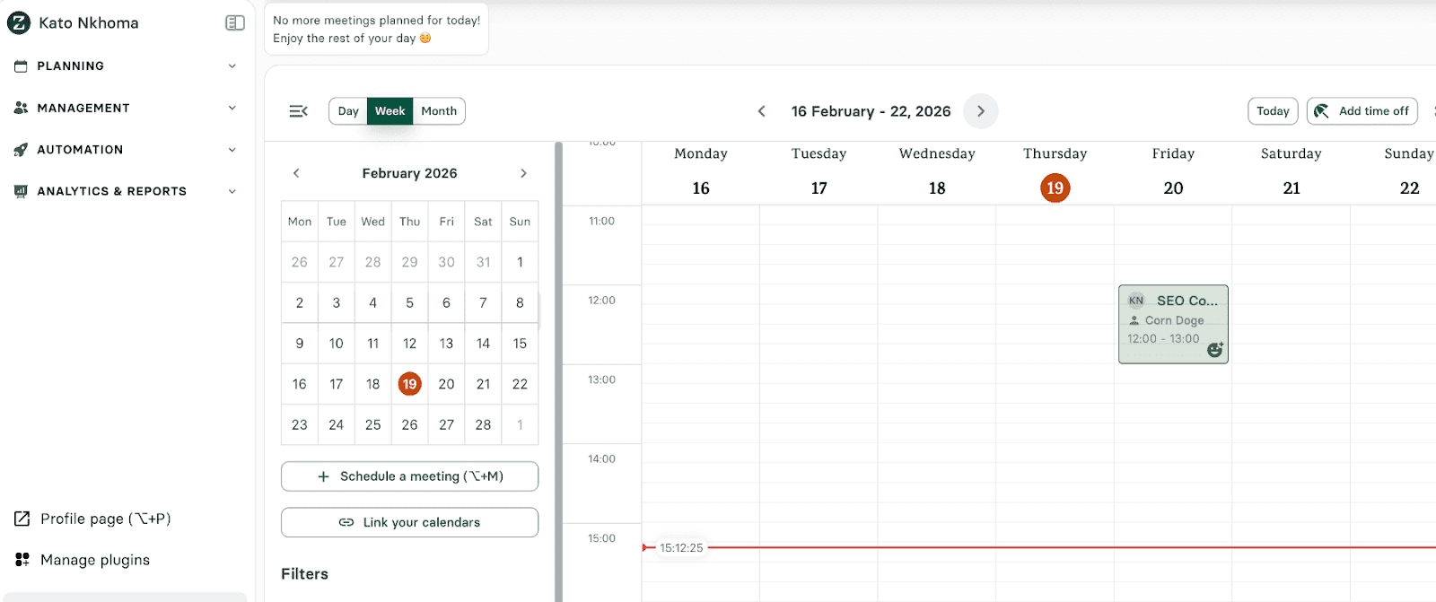This screenshot has width=1436, height=602.
Task: Show previous month in mini calendar
Action: click(x=296, y=173)
